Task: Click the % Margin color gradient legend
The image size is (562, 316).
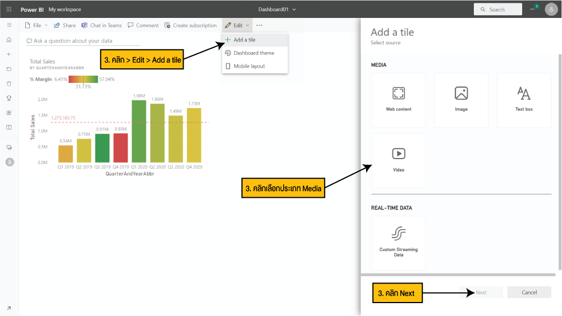Action: (x=83, y=79)
